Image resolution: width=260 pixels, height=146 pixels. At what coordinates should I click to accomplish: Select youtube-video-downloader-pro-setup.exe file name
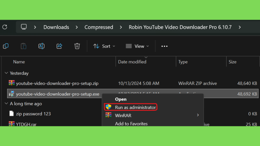tap(58, 94)
